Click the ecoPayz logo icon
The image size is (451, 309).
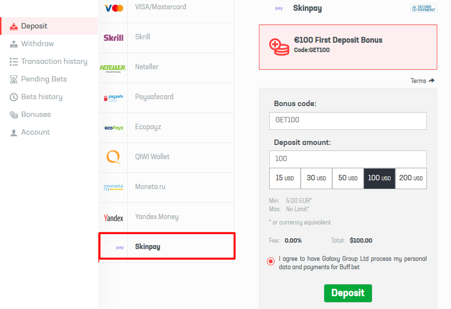click(113, 128)
